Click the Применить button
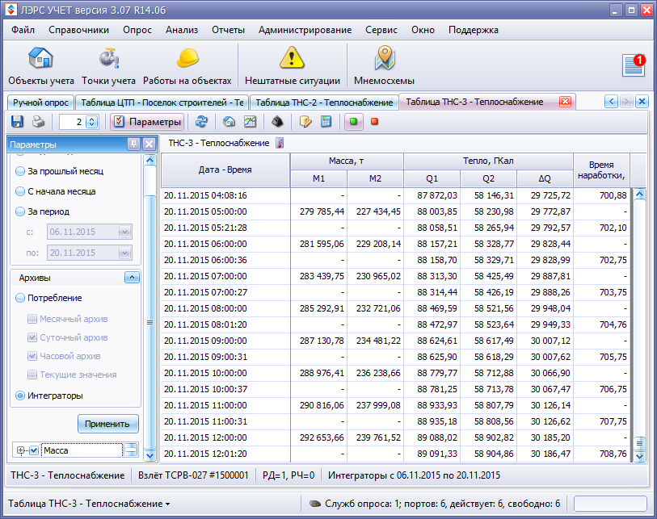 click(107, 424)
